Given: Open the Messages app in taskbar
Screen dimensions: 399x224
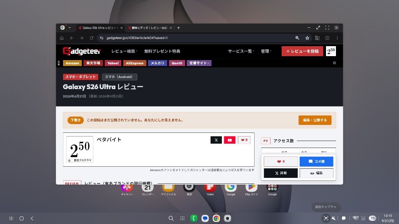Looking at the screenshot, I should point(205,218).
